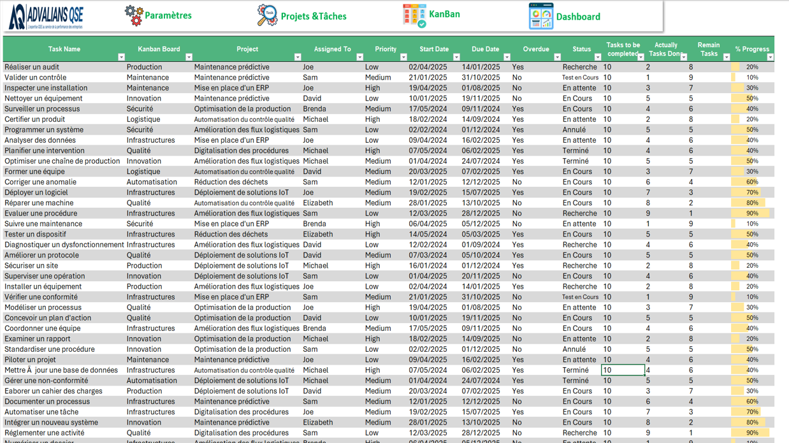Click the Paramètres gears icon
Screen dimensions: 789x443
coord(134,16)
